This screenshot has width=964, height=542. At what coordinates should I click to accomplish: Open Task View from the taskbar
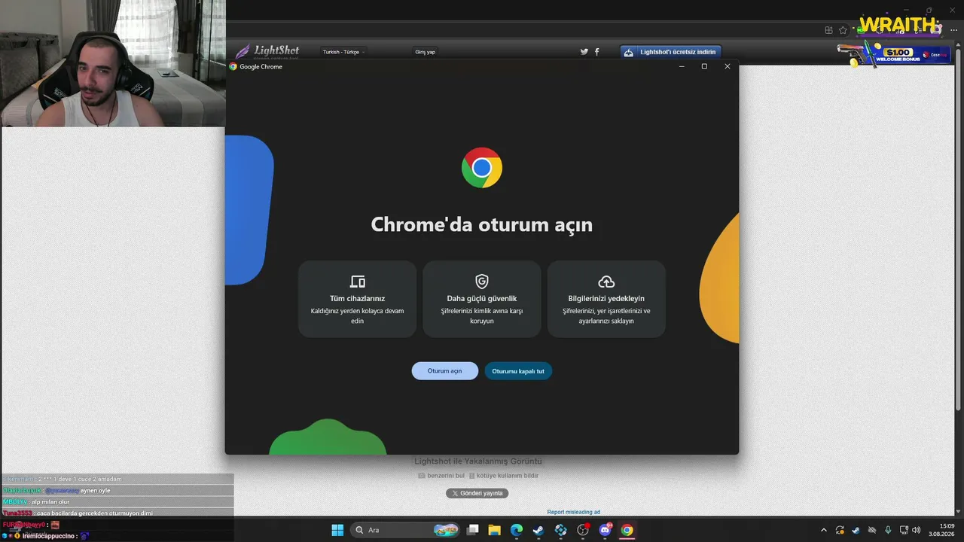(x=473, y=530)
